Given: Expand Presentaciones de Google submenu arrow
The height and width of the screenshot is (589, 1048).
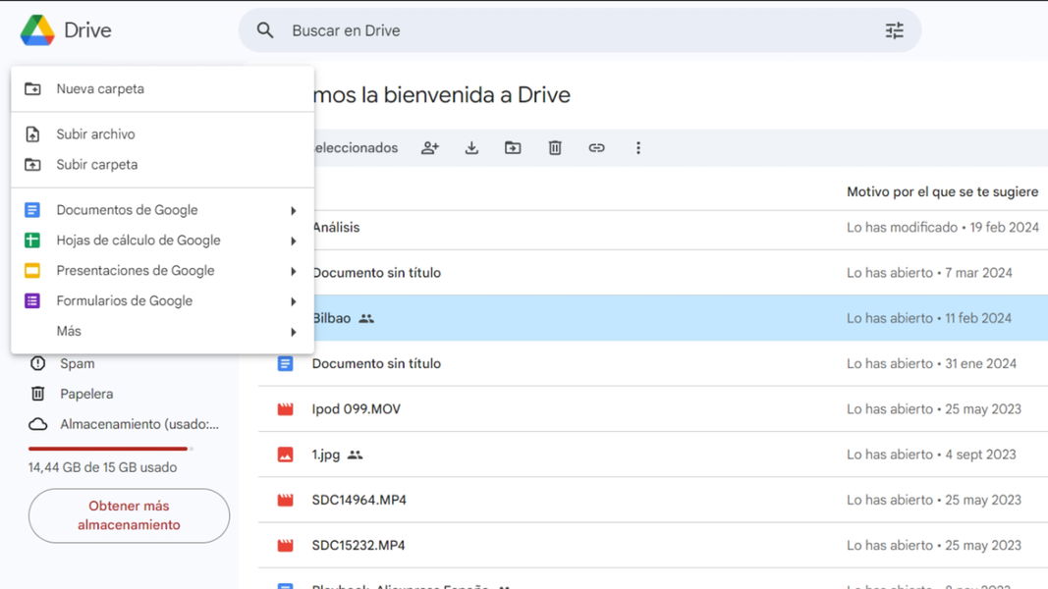Looking at the screenshot, I should coord(294,271).
